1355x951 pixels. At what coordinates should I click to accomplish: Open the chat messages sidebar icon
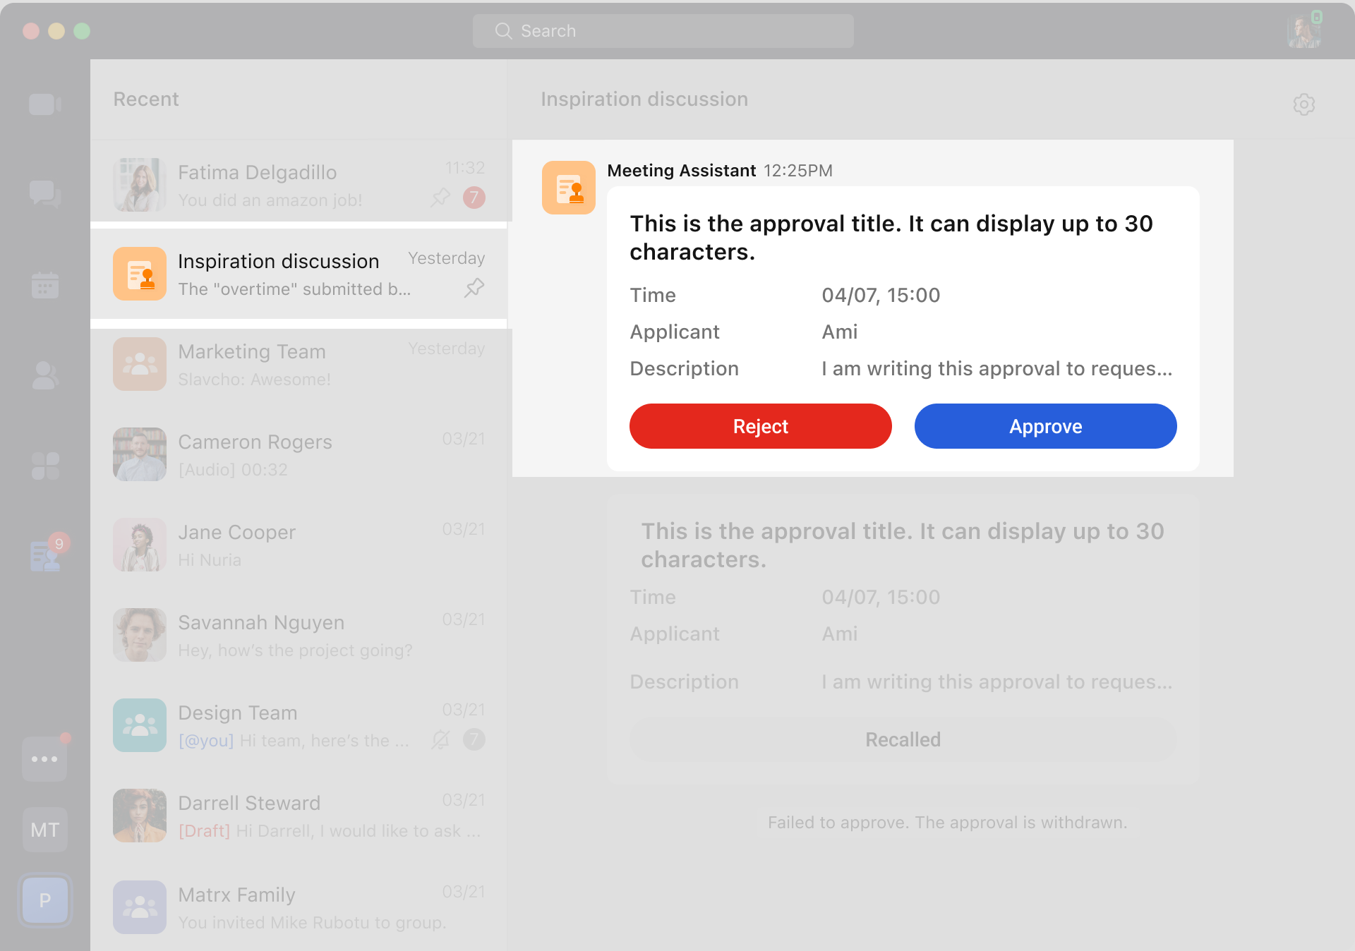(44, 193)
